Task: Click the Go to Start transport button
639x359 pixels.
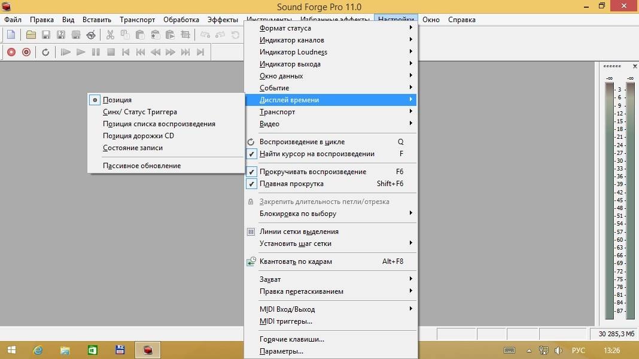Action: [x=126, y=52]
